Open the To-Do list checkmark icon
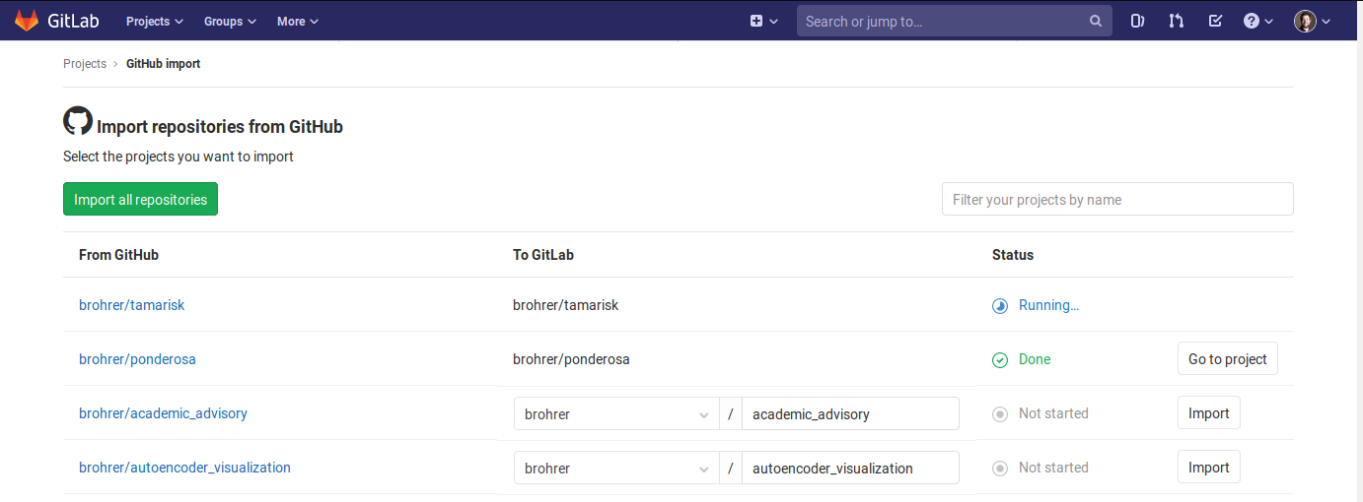1363x502 pixels. coord(1215,21)
